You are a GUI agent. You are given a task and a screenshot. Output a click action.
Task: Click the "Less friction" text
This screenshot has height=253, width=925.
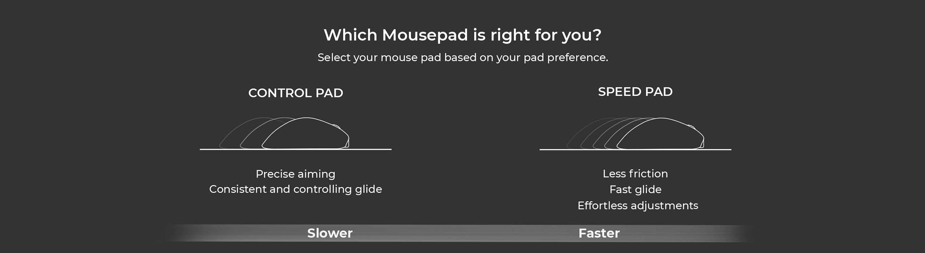[635, 173]
